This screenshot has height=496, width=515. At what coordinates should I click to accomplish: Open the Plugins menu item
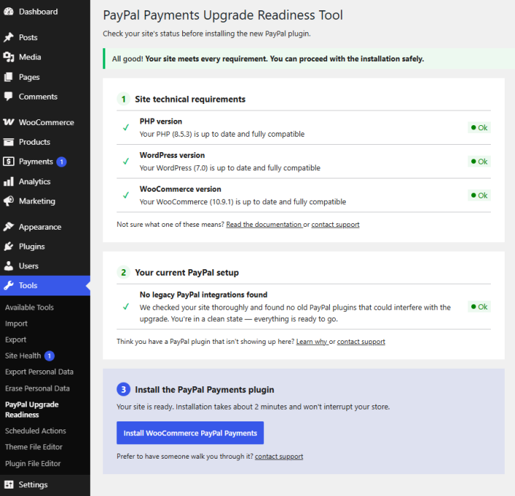tap(45, 247)
